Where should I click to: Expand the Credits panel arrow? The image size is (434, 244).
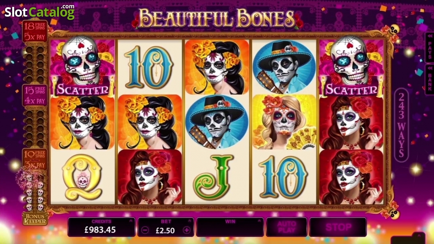click(130, 221)
